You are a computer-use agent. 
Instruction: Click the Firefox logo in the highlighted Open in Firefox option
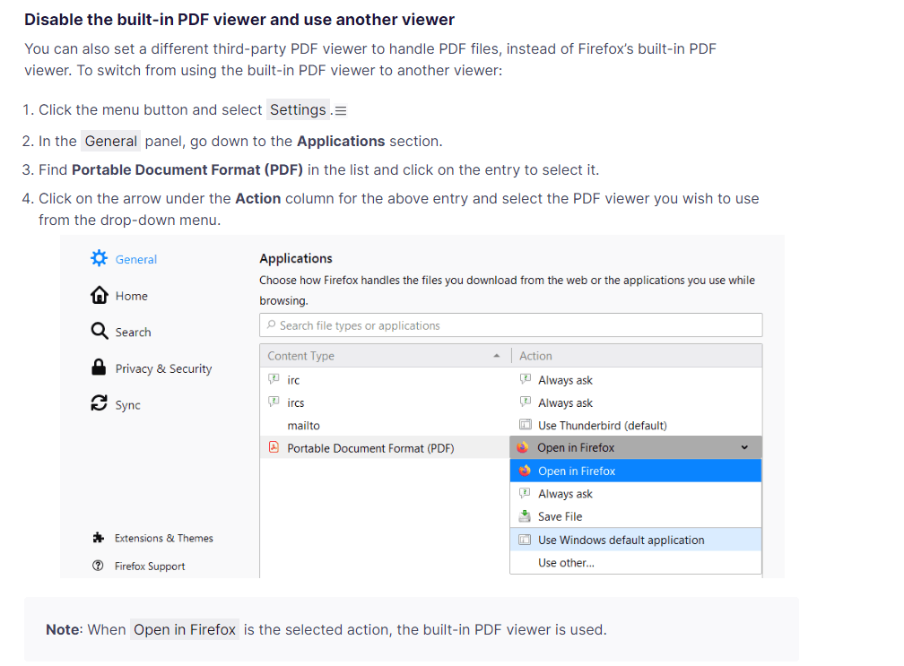pyautogui.click(x=525, y=471)
